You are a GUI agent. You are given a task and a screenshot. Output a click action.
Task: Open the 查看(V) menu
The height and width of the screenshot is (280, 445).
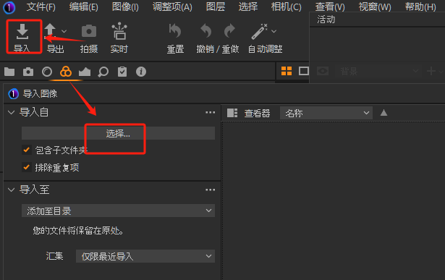(330, 7)
